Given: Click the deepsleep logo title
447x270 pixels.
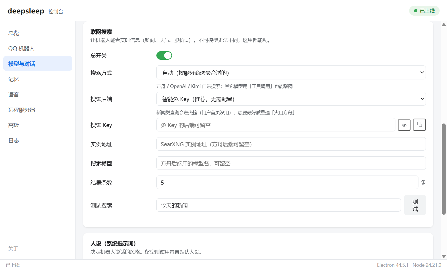Looking at the screenshot, I should (26, 11).
